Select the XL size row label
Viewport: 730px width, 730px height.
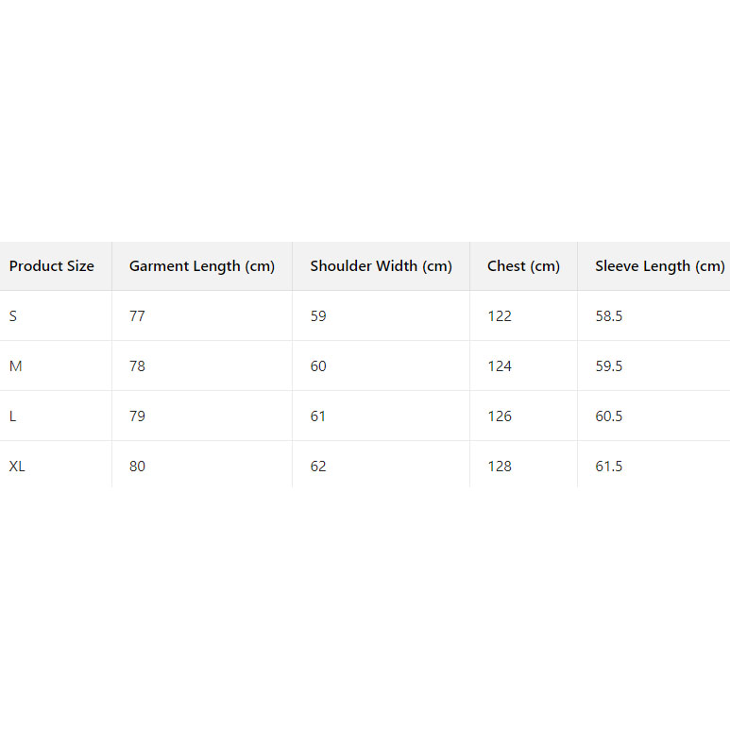click(17, 467)
